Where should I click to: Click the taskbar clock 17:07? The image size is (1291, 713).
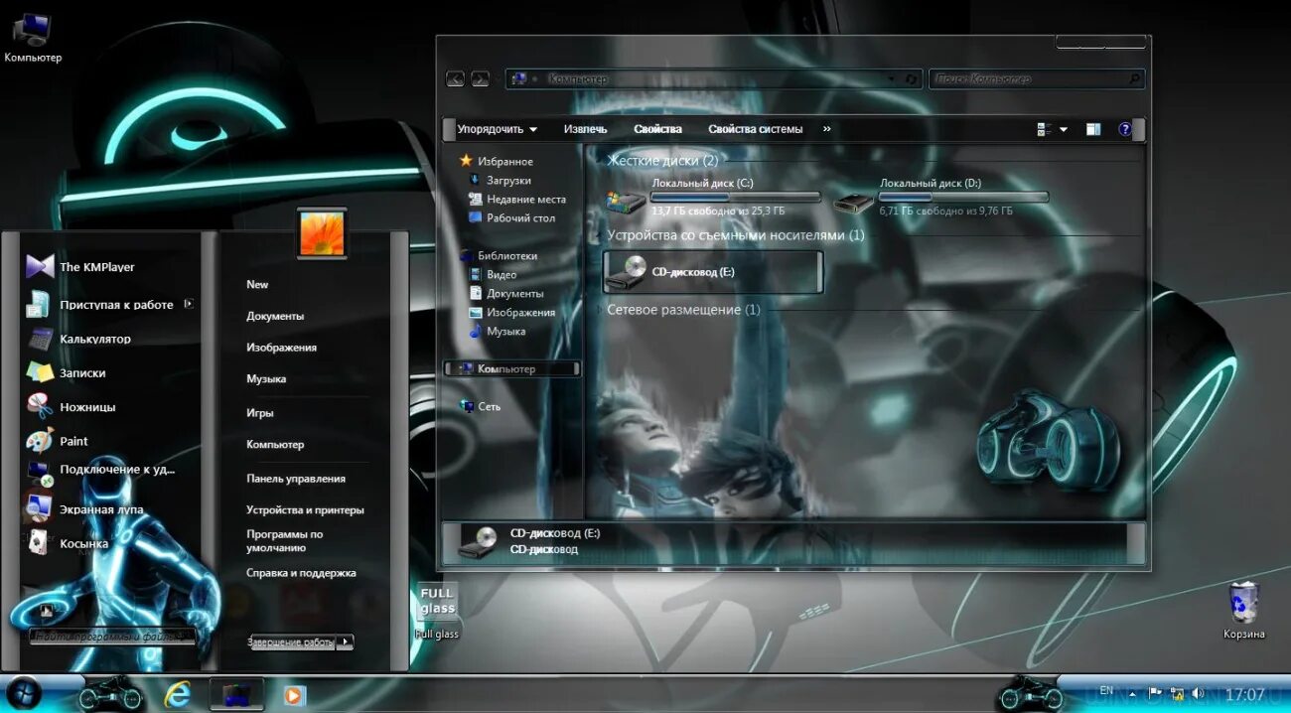pos(1245,694)
